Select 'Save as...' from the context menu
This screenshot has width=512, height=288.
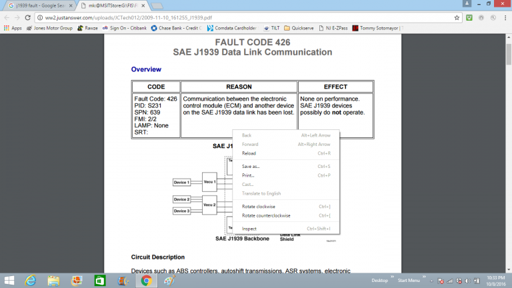click(251, 166)
